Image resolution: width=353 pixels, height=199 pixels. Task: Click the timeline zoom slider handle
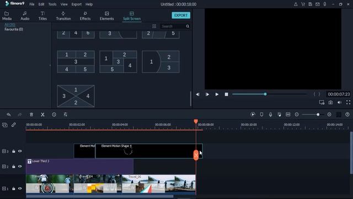[318, 114]
